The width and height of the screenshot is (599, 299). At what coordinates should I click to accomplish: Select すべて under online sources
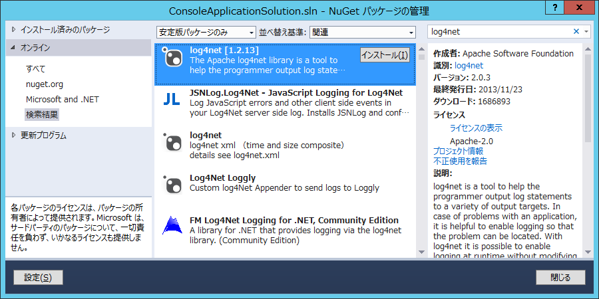pyautogui.click(x=36, y=68)
